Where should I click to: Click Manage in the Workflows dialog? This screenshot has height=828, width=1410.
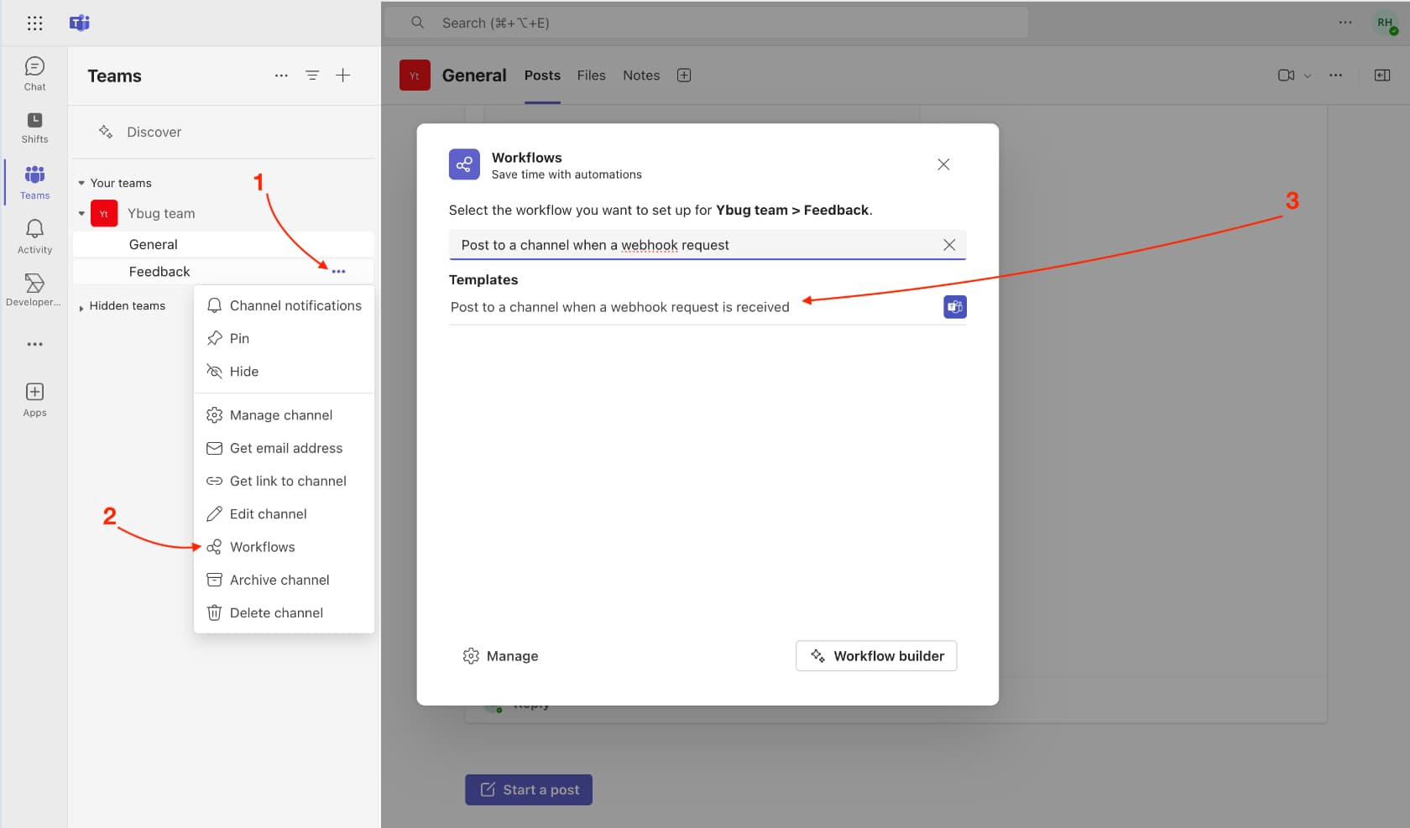501,656
